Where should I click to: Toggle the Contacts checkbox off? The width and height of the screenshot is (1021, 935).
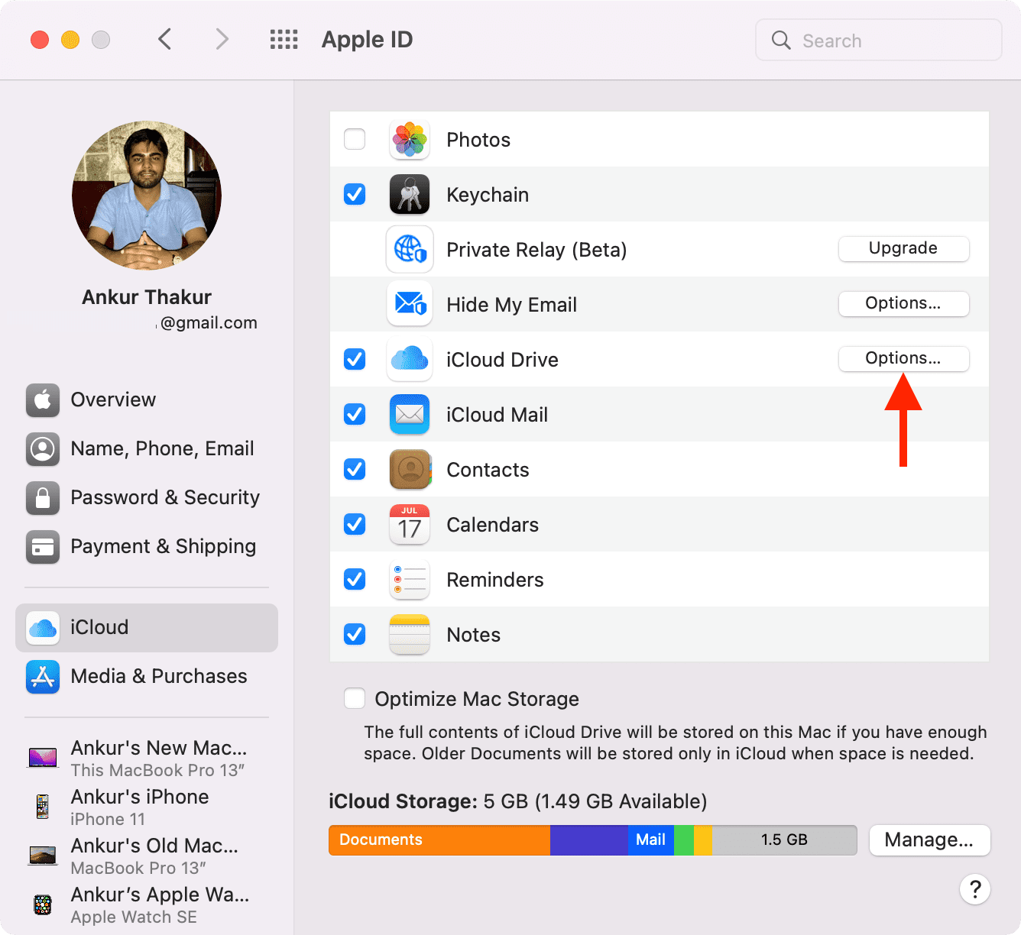(x=355, y=469)
